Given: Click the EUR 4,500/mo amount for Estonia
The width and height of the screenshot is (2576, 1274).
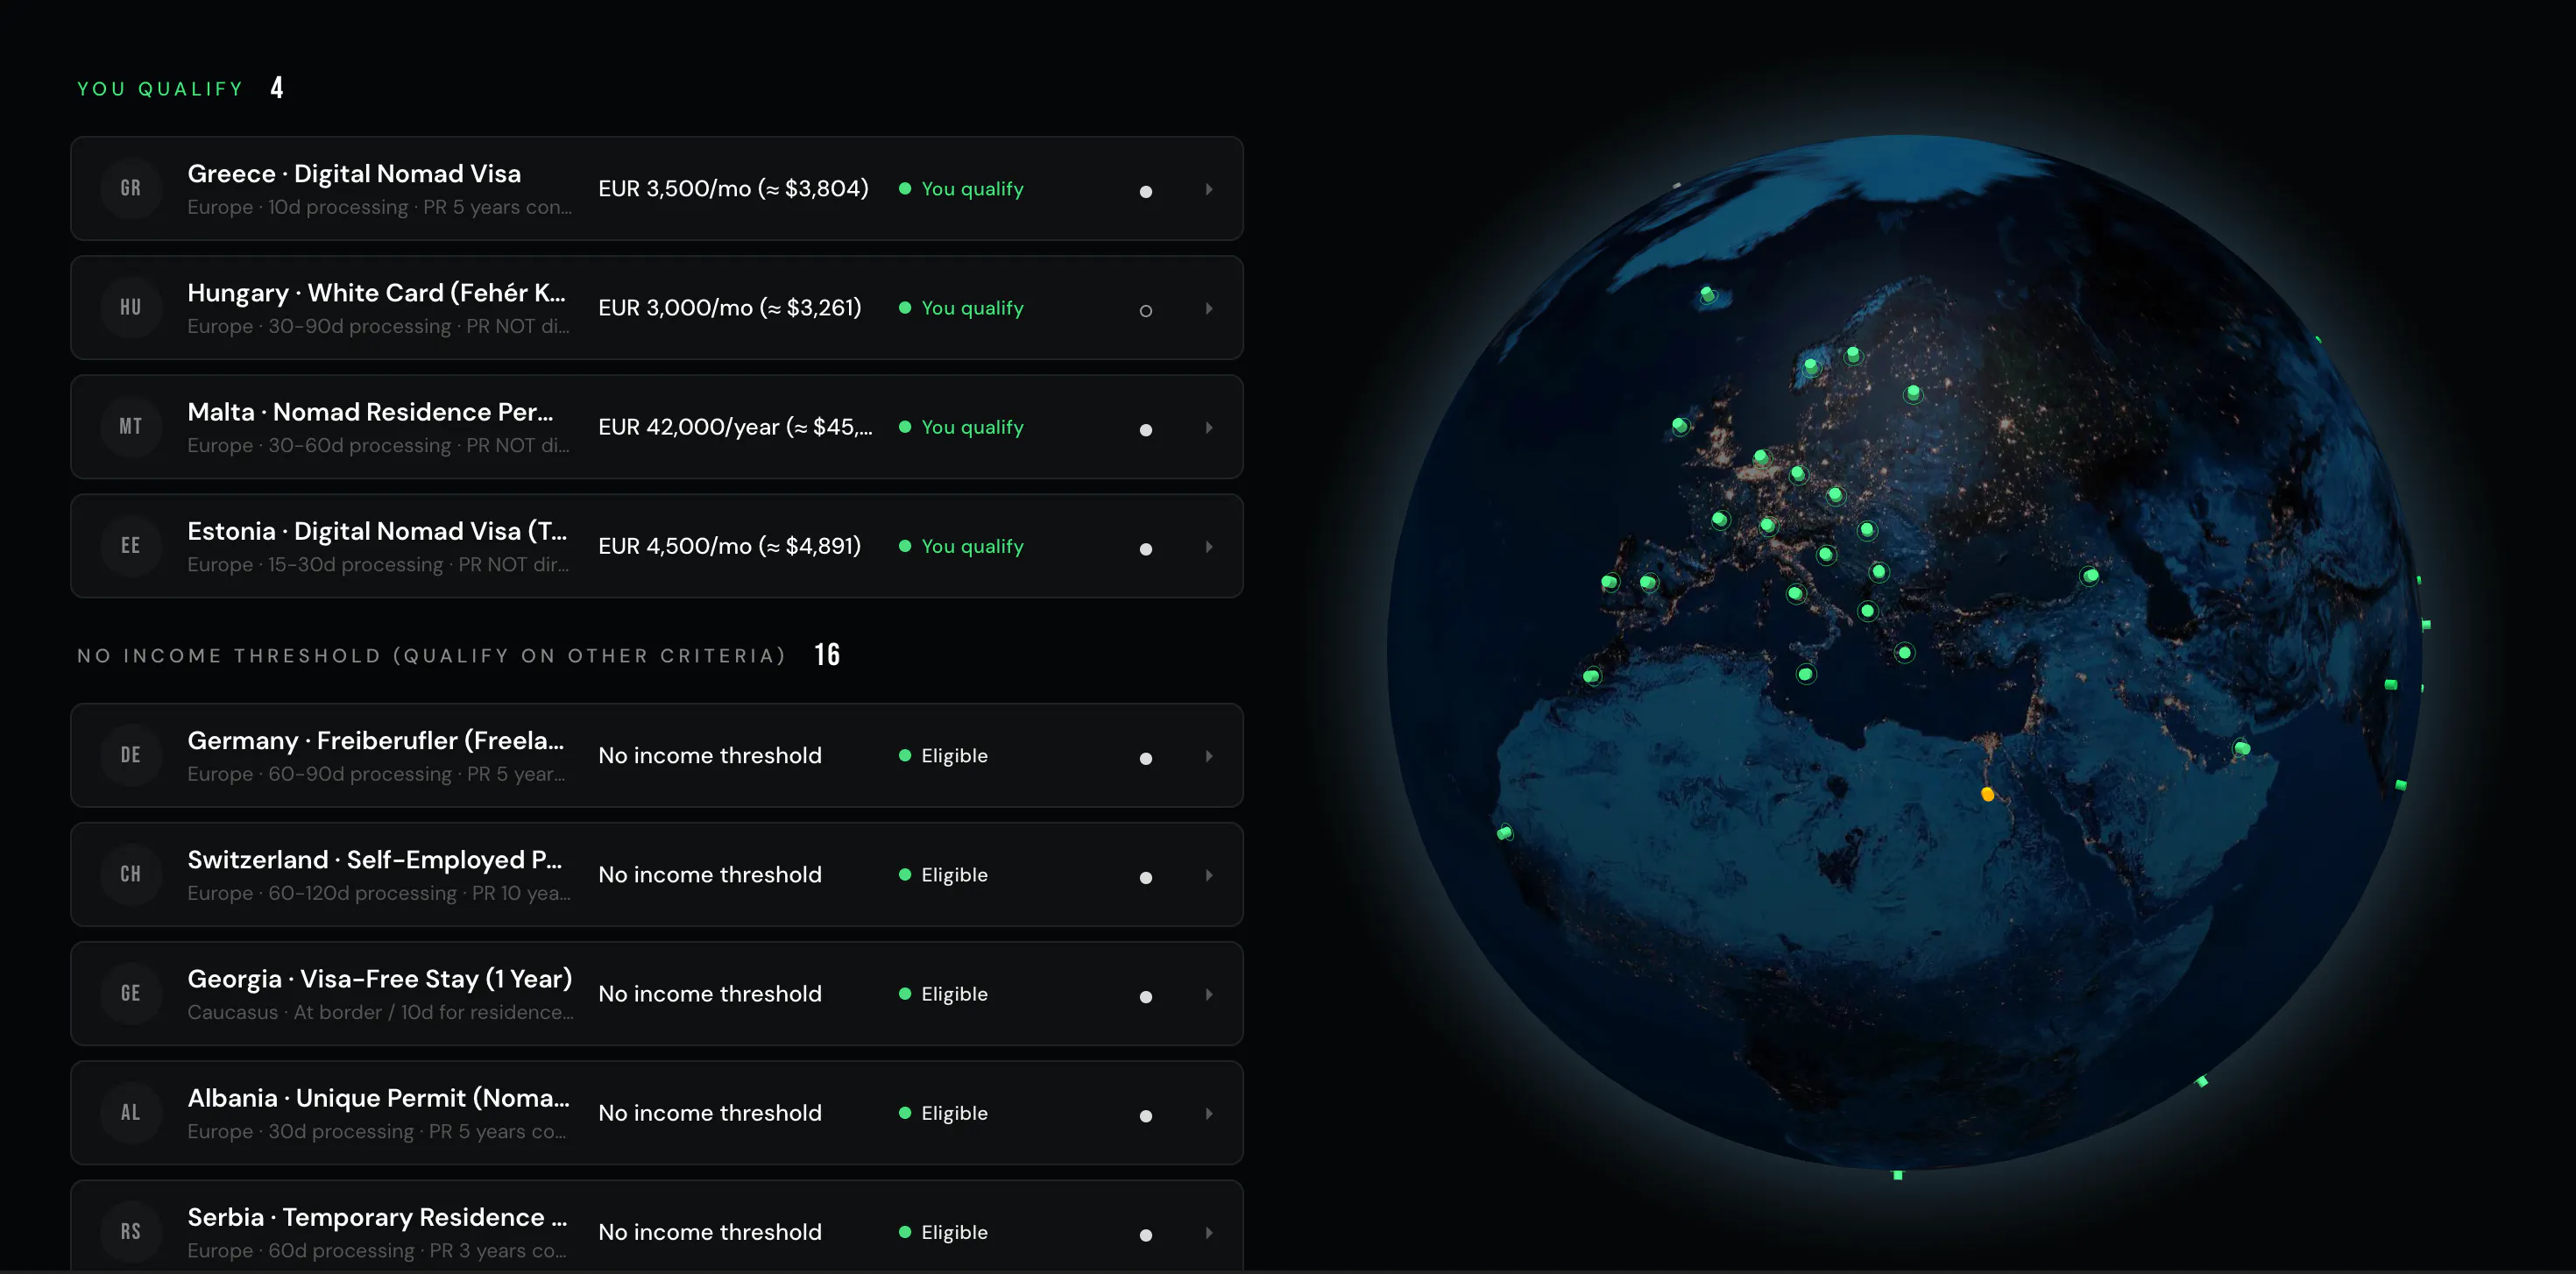Looking at the screenshot, I should point(729,546).
